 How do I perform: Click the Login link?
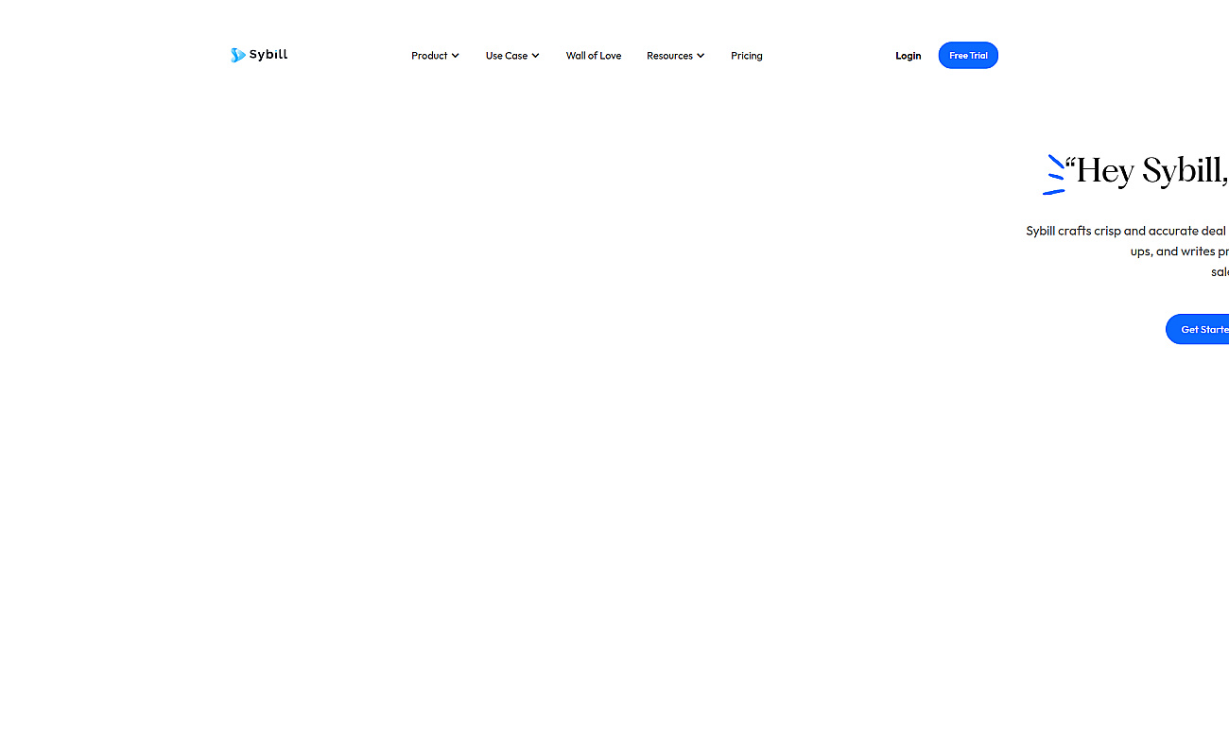pyautogui.click(x=909, y=56)
